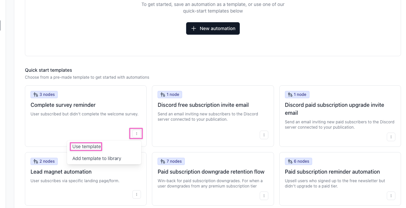Click the 7 nodes badge icon
Screen dimensions: 406x208
click(x=163, y=161)
